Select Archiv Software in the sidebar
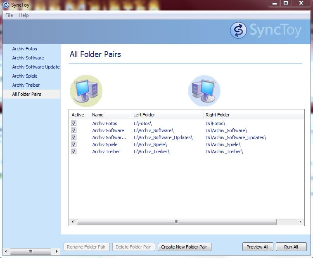 [28, 58]
